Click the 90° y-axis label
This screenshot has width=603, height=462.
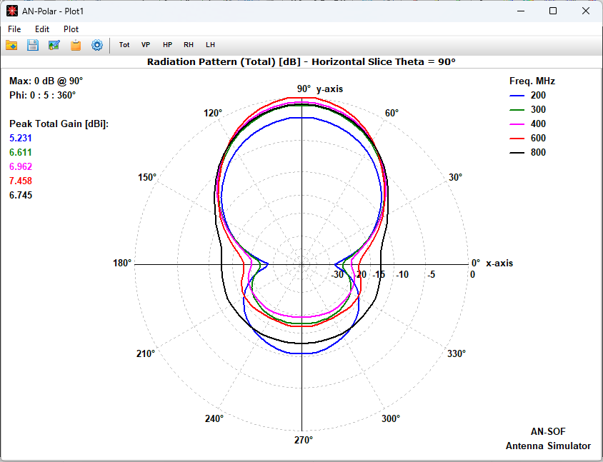(x=319, y=89)
